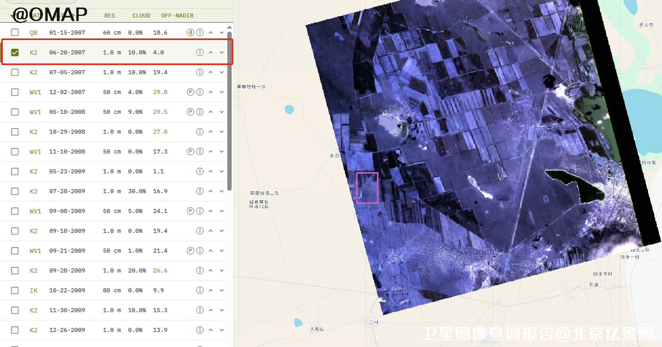Open info icon for IK 10-22-2009 row
The image size is (662, 347).
point(200,290)
